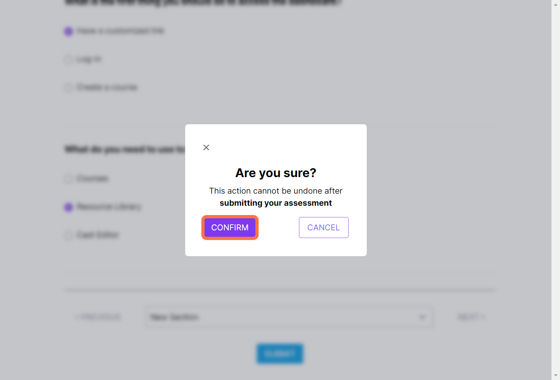
Task: Select the 'Have a customized link' radio option
Action: click(69, 31)
